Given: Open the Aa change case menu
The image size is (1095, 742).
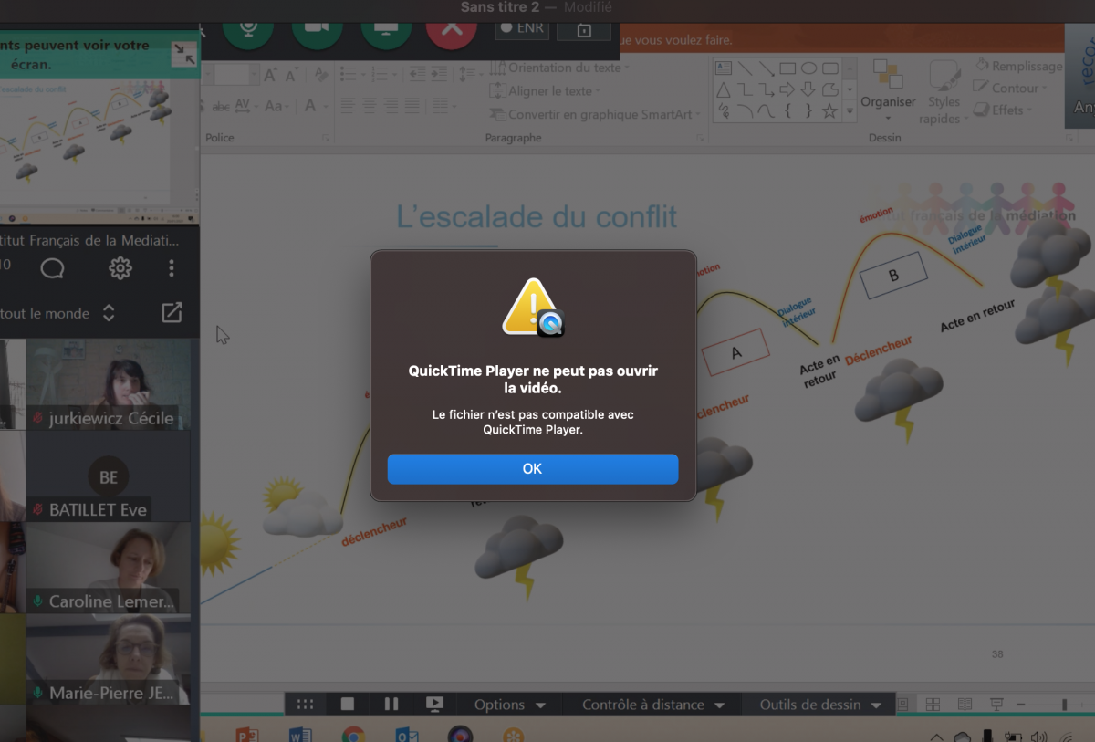Looking at the screenshot, I should click(277, 106).
